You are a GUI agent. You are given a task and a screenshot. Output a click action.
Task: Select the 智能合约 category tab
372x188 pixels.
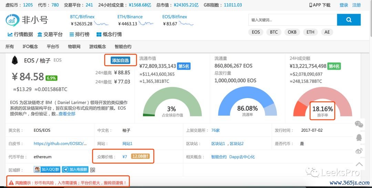[123, 47]
